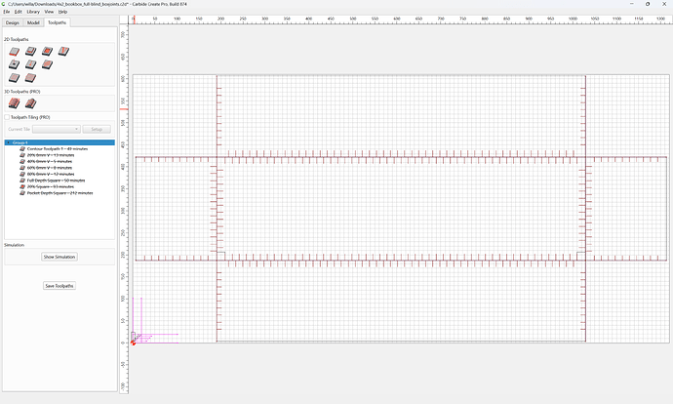Create a 3D Finish toolpath
The image size is (673, 404).
point(30,103)
